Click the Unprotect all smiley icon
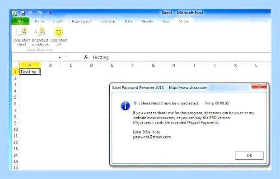The image size is (280, 179). (58, 32)
